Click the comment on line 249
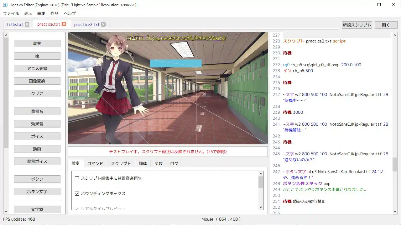The height and width of the screenshot is (225, 401). [325, 189]
